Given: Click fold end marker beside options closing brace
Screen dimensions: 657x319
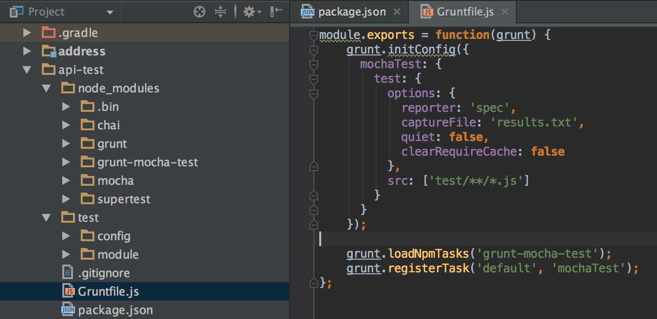Looking at the screenshot, I should click(313, 166).
